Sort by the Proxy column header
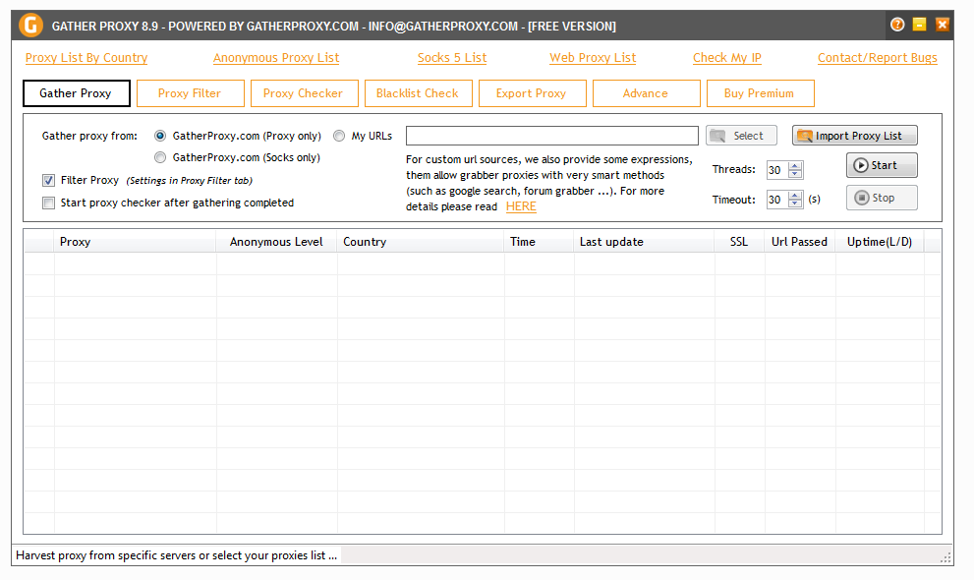 [136, 242]
